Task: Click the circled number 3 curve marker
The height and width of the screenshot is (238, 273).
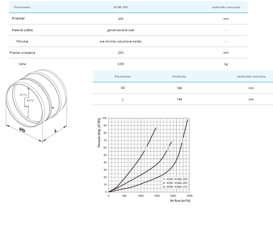Action: (x=182, y=140)
